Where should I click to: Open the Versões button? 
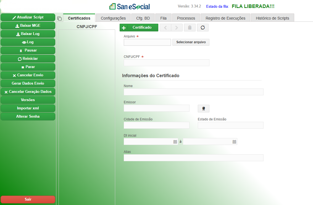point(28,100)
